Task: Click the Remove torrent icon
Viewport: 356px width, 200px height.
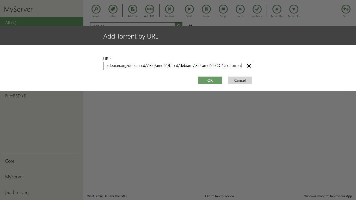Action: (169, 9)
